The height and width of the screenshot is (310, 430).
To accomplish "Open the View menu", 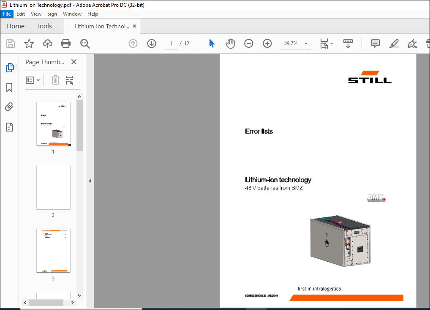I will click(36, 14).
